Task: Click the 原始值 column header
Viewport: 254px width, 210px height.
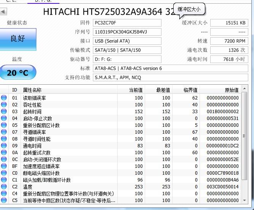Action: pyautogui.click(x=220, y=90)
